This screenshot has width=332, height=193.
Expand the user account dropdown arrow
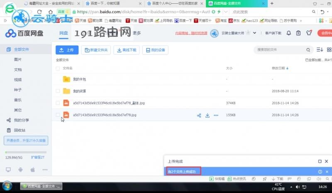point(254,33)
